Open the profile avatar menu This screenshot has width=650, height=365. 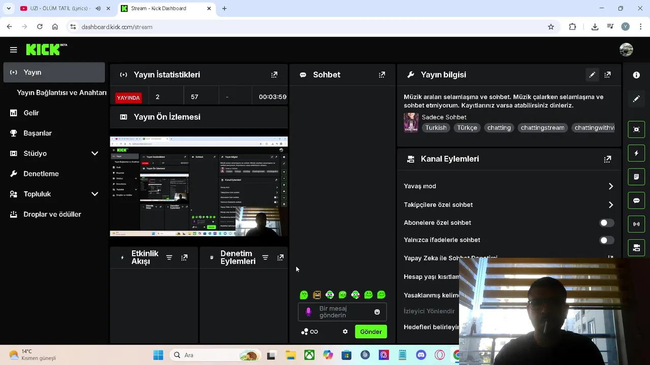(x=626, y=50)
